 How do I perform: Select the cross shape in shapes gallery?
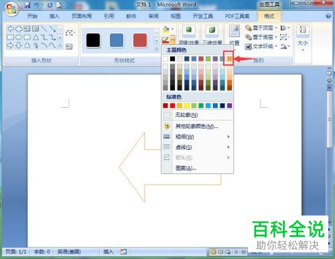coord(19,29)
